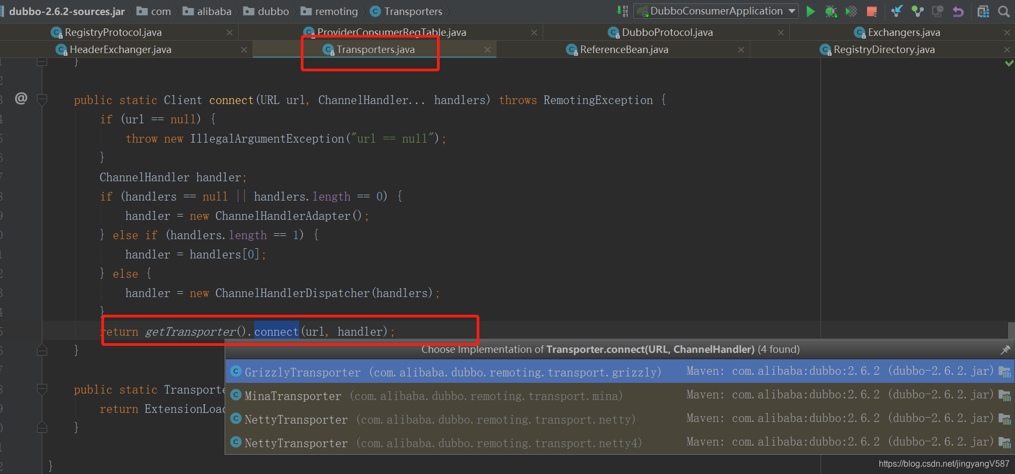
Task: Click the alibaba package breadcrumb
Action: [208, 11]
